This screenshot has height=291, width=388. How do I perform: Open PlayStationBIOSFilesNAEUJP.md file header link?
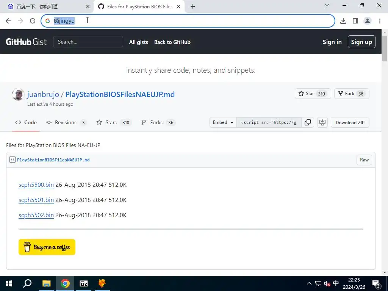53,160
